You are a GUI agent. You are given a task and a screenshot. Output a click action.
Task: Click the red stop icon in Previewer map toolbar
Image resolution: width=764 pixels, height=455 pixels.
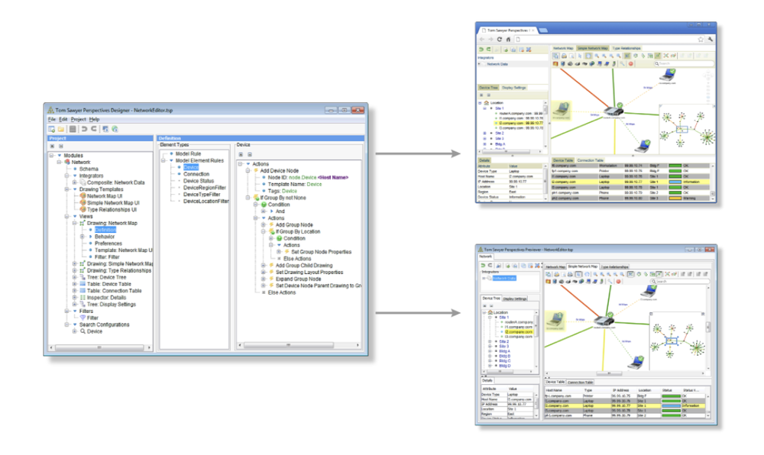coord(618,281)
